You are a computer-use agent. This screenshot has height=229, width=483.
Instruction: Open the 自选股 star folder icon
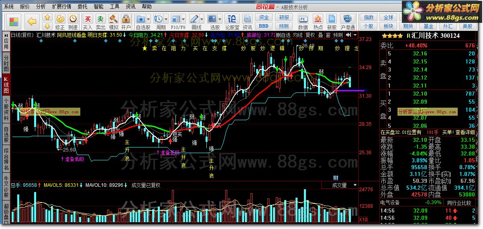point(141,18)
